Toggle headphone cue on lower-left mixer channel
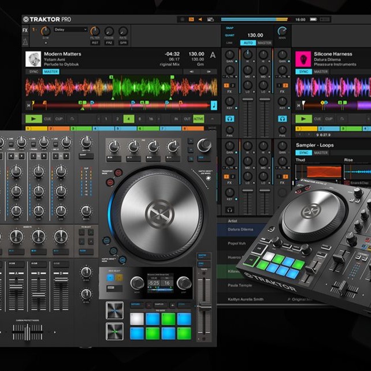371x371 pixels. click(x=229, y=210)
